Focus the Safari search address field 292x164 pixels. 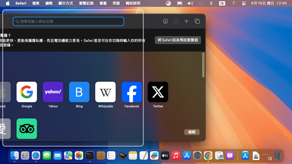click(x=68, y=21)
